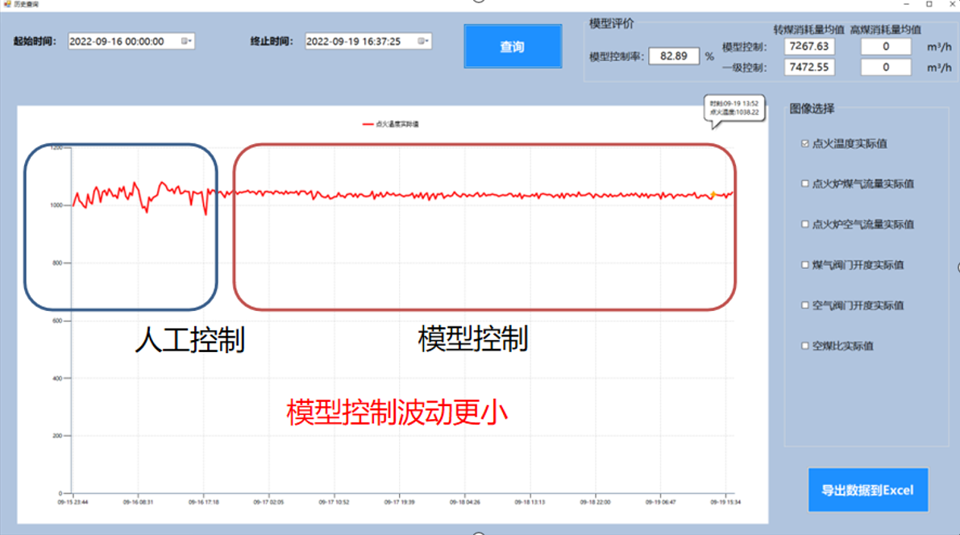
Task: Click the blue 查询 query button
Action: (x=513, y=47)
